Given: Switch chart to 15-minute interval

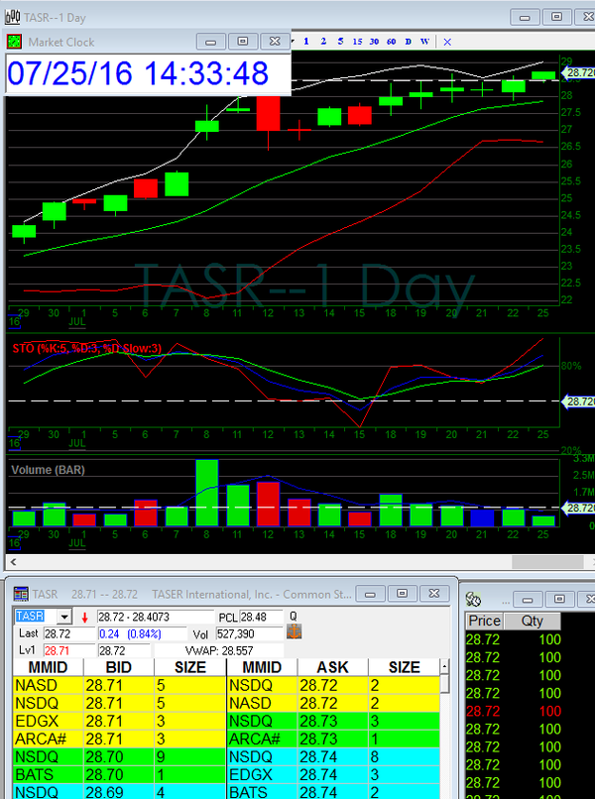Looking at the screenshot, I should coord(357,42).
